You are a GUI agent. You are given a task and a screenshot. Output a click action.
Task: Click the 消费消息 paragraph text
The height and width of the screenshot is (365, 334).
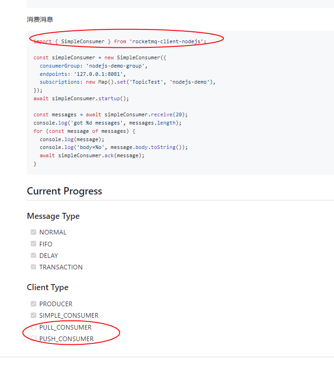click(x=40, y=19)
